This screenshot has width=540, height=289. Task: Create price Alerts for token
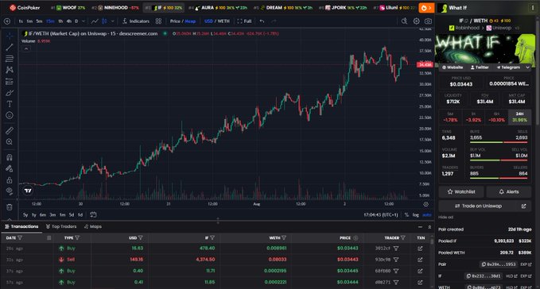point(509,192)
